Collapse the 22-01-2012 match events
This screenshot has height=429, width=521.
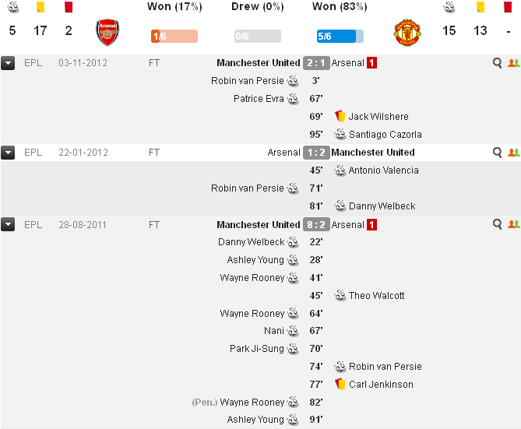pos(8,153)
